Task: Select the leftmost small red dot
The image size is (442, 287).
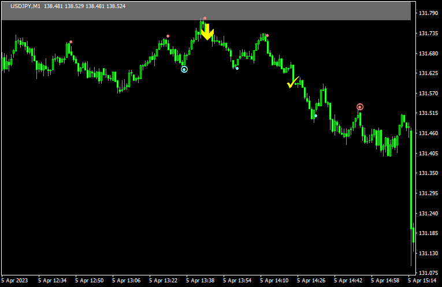Action: coord(71,42)
